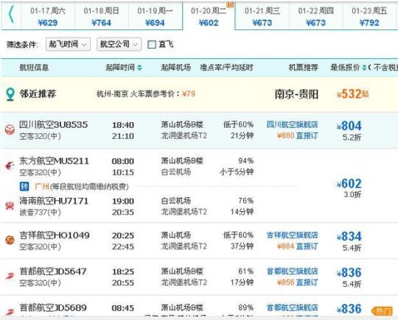Click the orange 热门 badge by JD5689

(x=382, y=311)
